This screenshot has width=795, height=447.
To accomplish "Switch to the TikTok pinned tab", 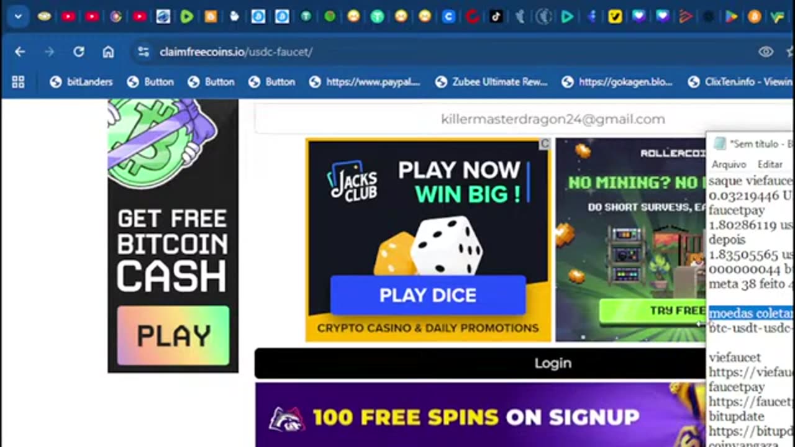I will pos(496,17).
